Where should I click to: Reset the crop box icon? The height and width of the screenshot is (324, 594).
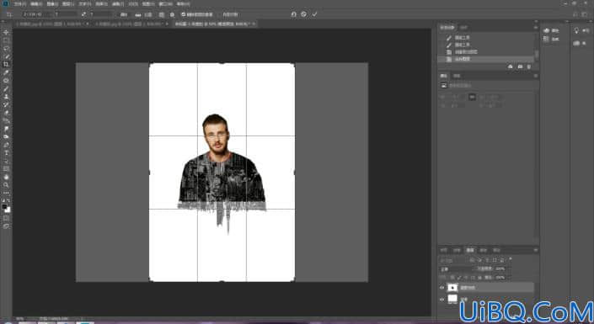tap(293, 14)
